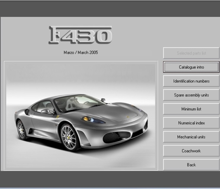Image resolution: width=220 pixels, height=189 pixels.
Task: Open Spare assembly units
Action: tap(191, 95)
